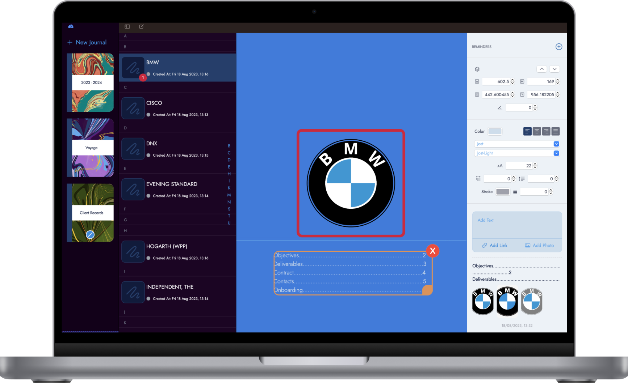Open the Jost font family dropdown
The width and height of the screenshot is (628, 383).
pos(556,144)
